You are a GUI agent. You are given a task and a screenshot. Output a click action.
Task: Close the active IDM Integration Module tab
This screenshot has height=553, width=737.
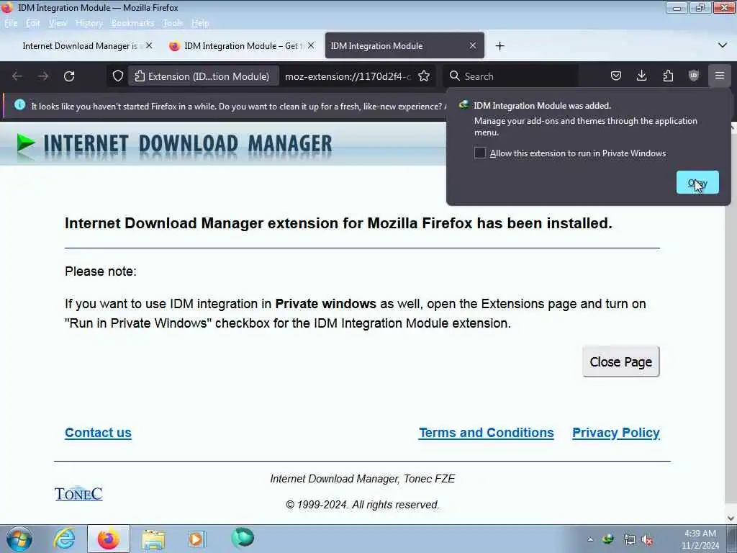pyautogui.click(x=473, y=45)
